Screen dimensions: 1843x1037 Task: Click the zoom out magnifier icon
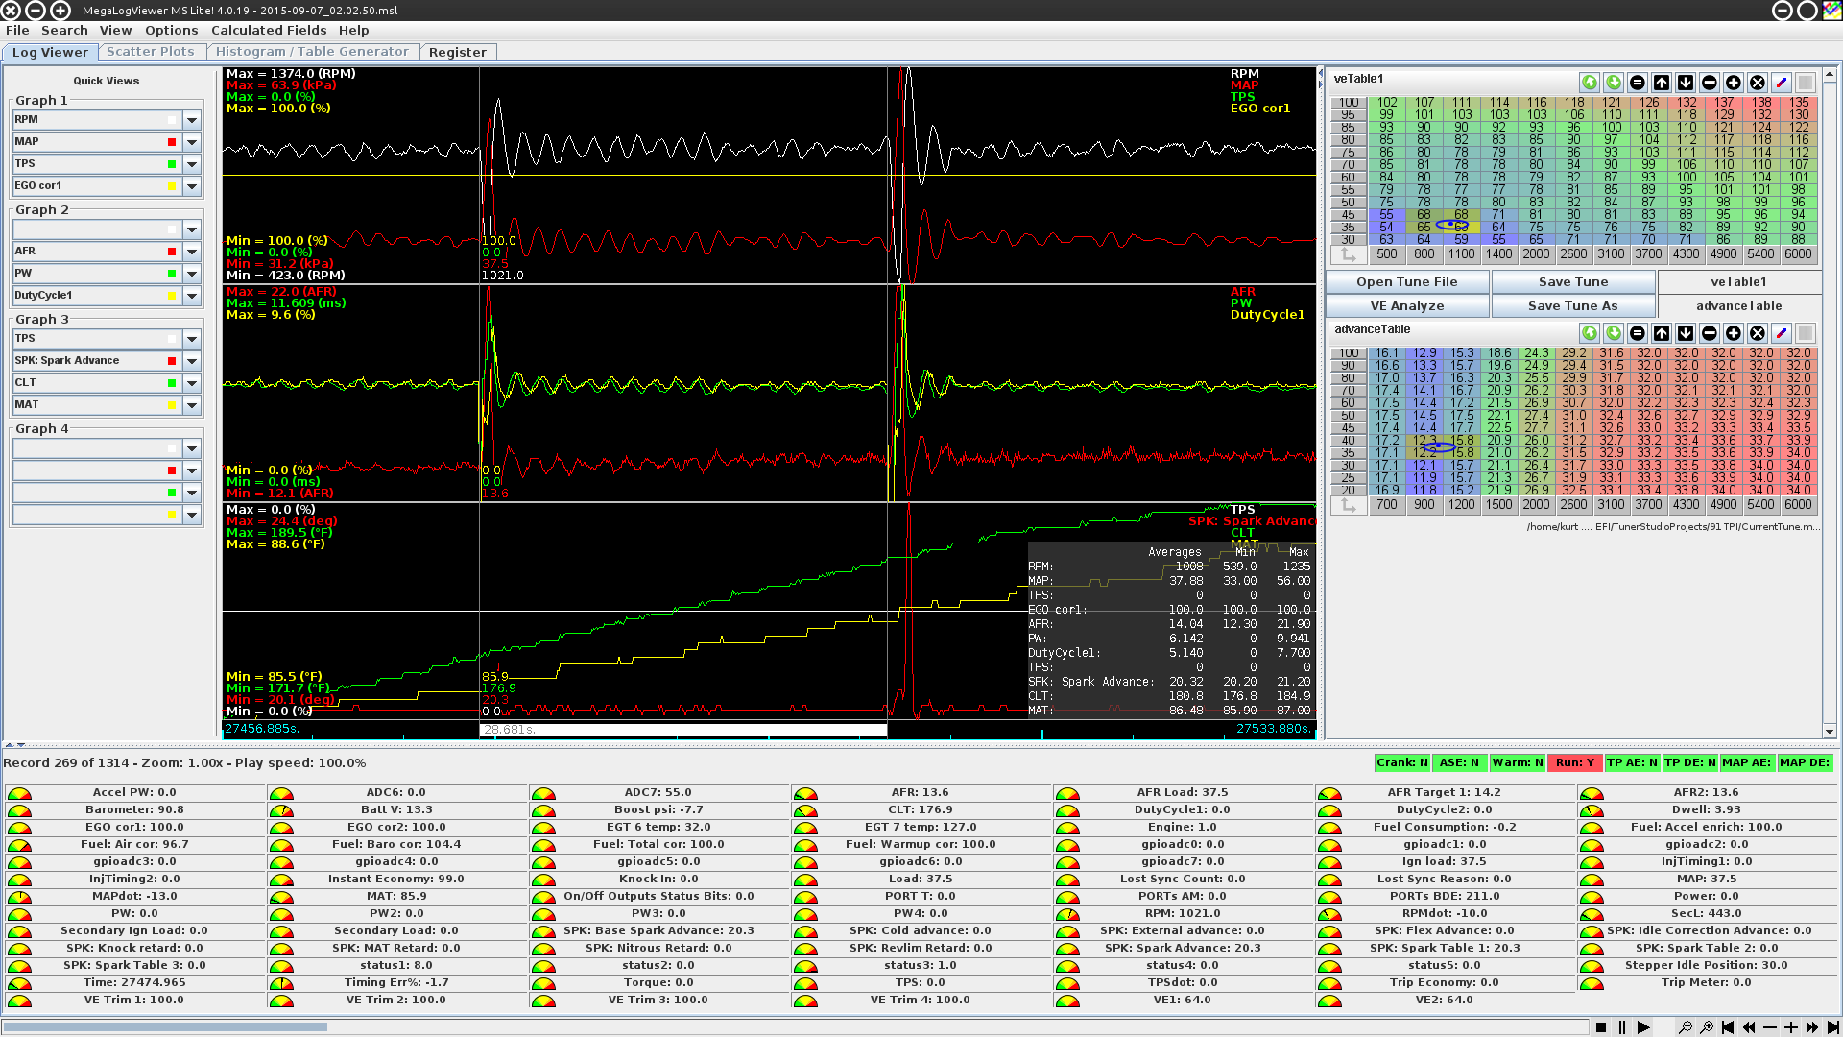pyautogui.click(x=1686, y=1027)
